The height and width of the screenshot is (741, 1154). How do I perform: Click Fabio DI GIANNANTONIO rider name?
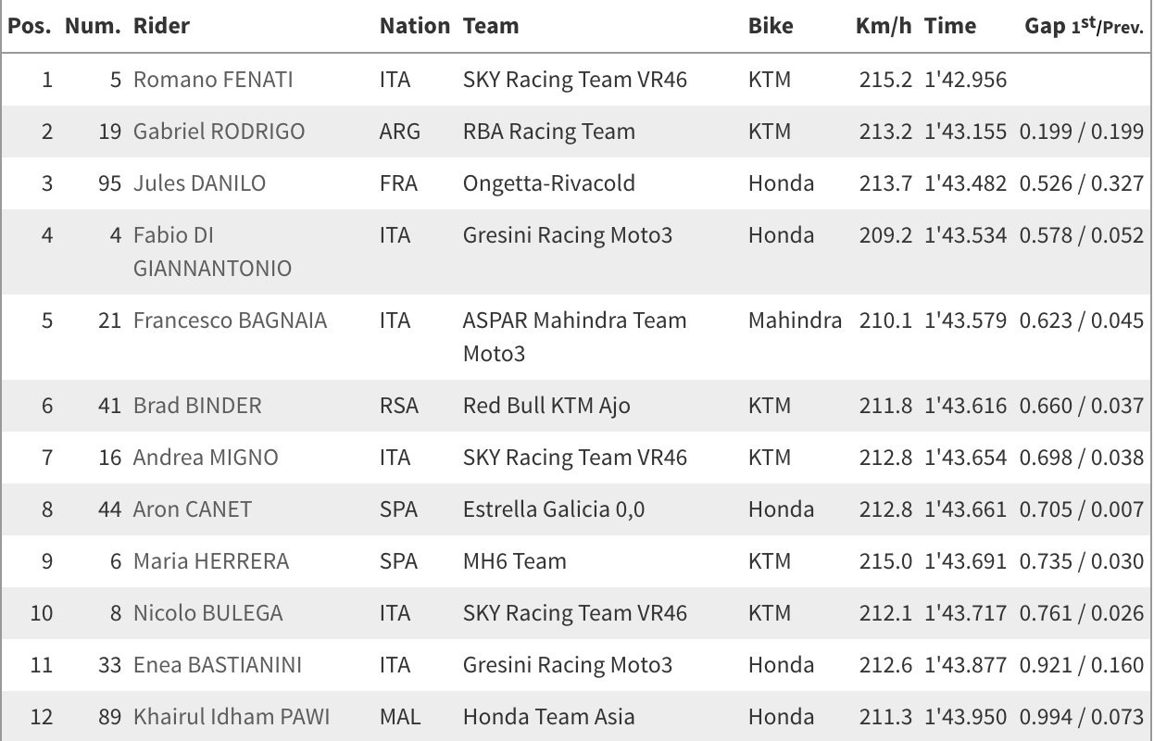[212, 252]
